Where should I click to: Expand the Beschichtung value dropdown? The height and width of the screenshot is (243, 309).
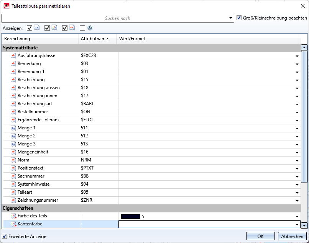pyautogui.click(x=297, y=80)
